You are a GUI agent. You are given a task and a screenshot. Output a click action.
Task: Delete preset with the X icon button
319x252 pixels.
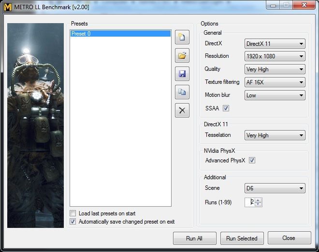tap(182, 110)
